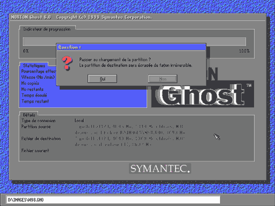This screenshot has height=206, width=275.
Task: Decline with the Non button
Action: 163,79
